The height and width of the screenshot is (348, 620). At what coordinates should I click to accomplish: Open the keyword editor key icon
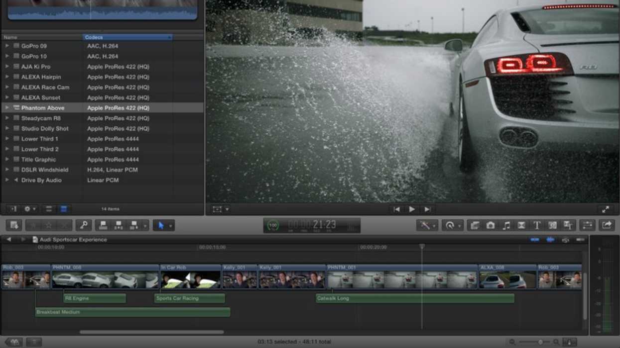click(84, 225)
